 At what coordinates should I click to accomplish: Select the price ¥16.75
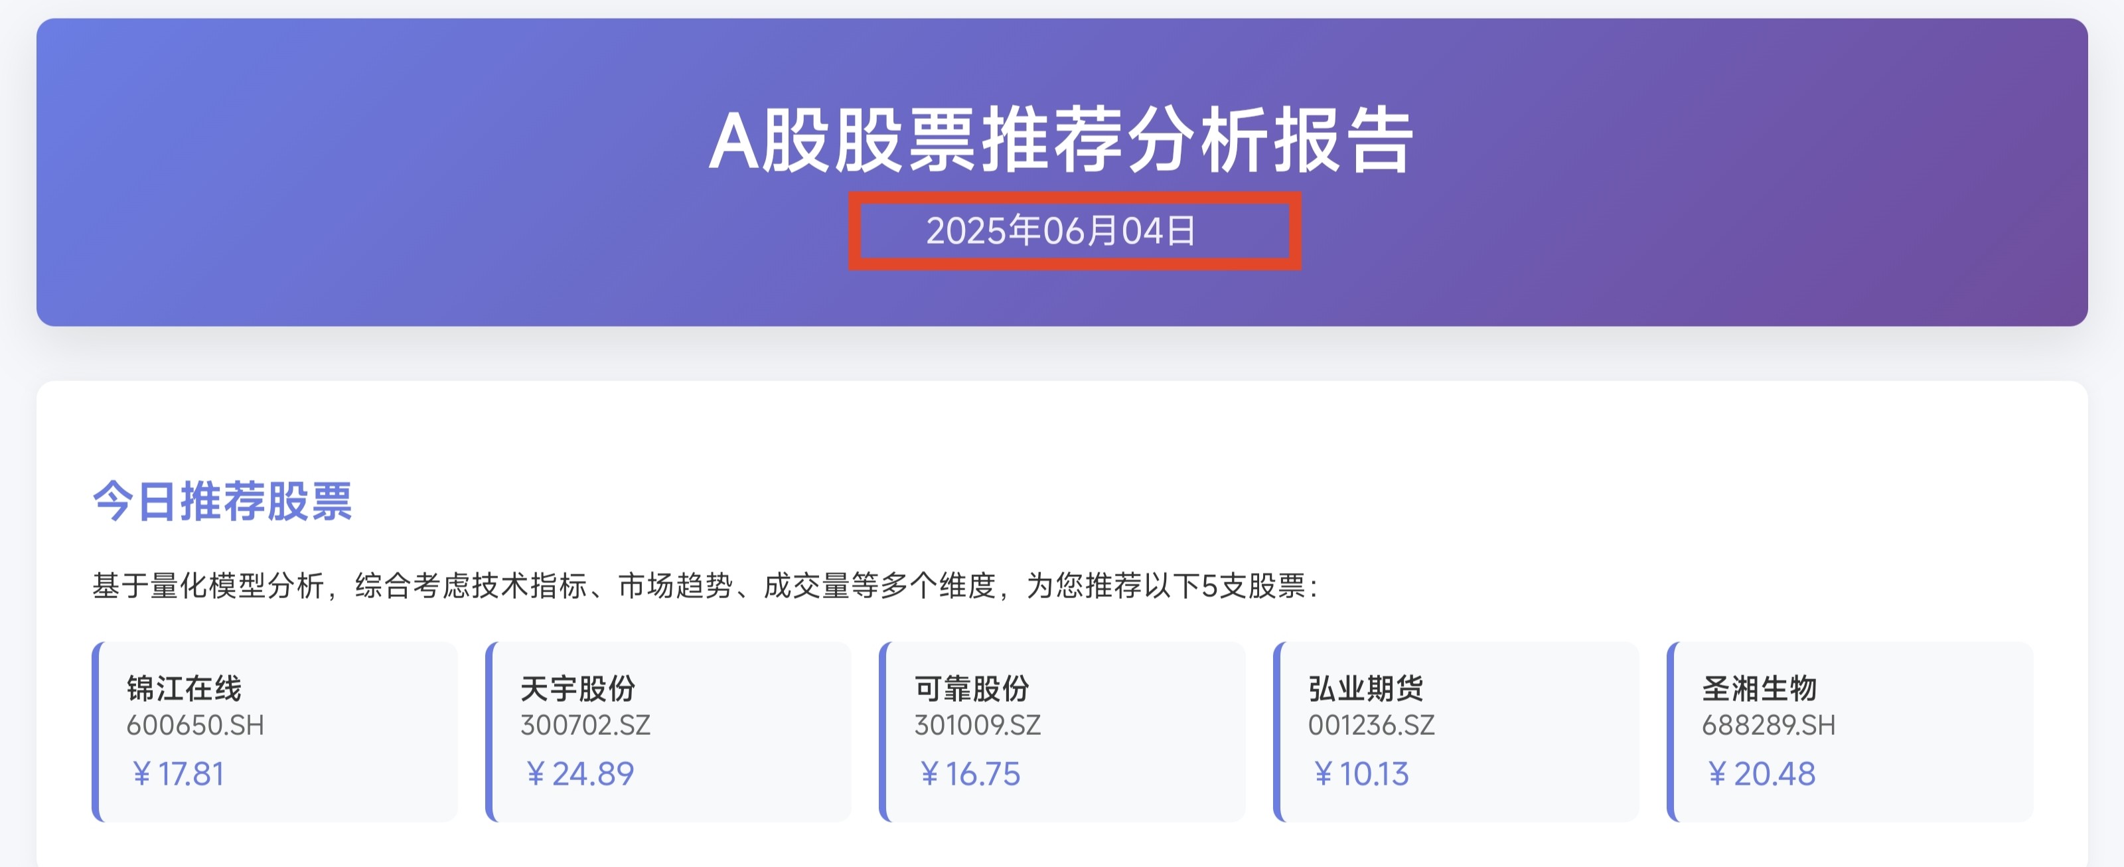click(970, 774)
